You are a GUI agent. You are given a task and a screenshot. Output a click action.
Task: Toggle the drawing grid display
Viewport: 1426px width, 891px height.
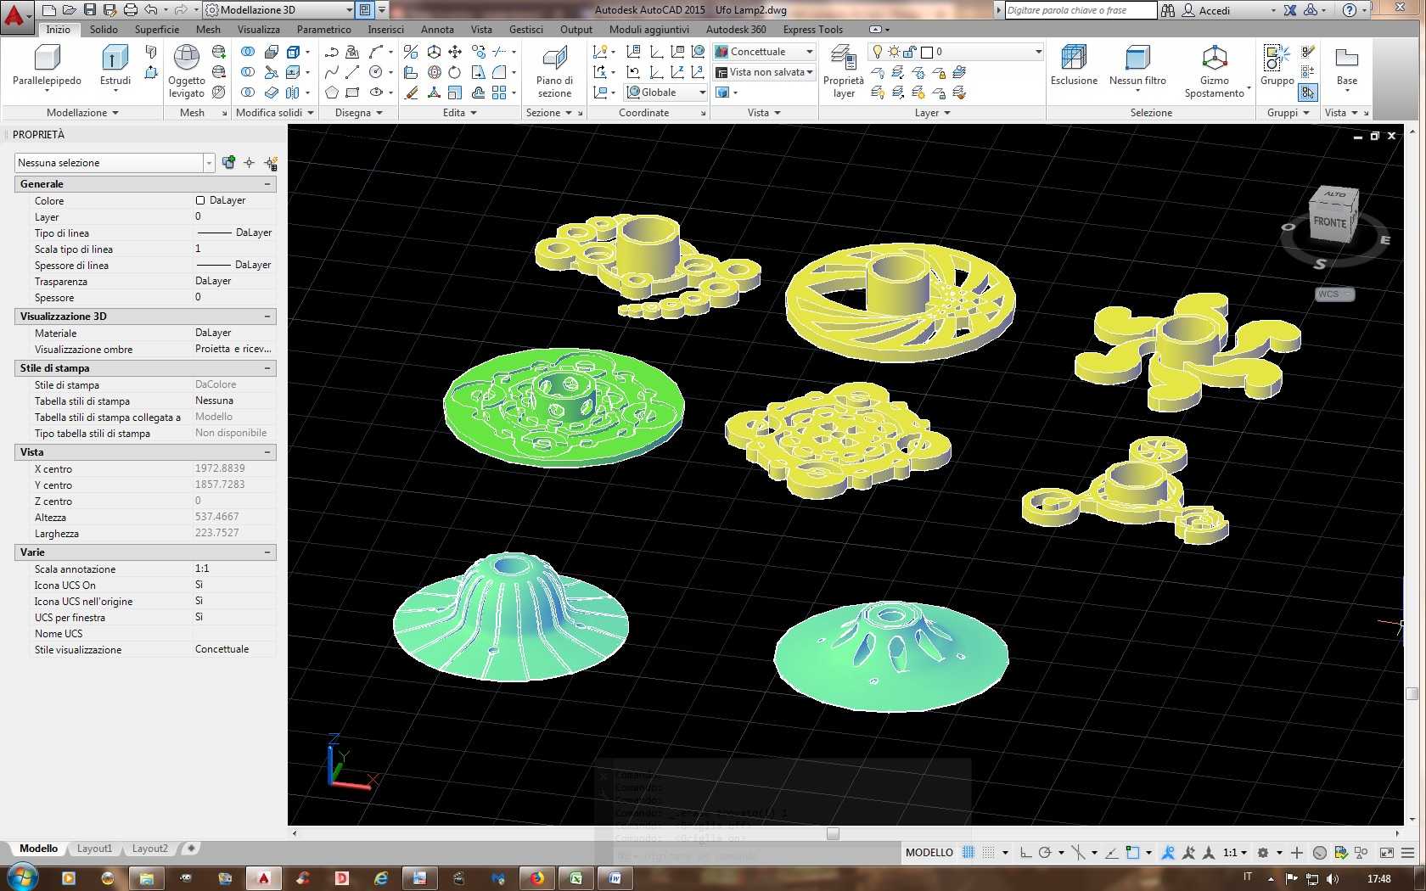(x=968, y=853)
